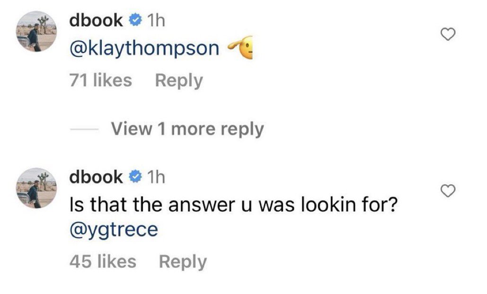Open the dbook username on the first comment

point(96,20)
